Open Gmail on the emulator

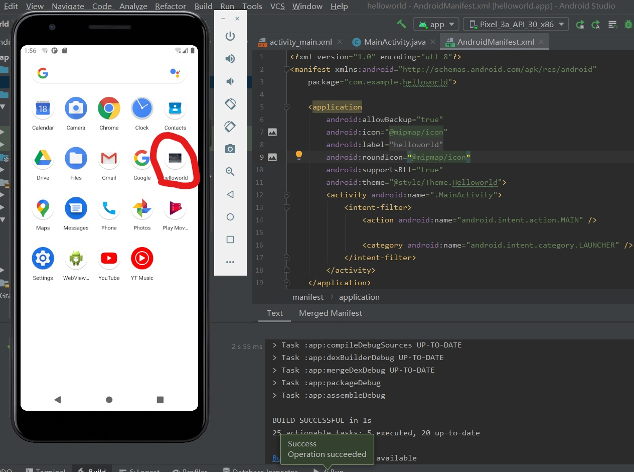pos(109,159)
